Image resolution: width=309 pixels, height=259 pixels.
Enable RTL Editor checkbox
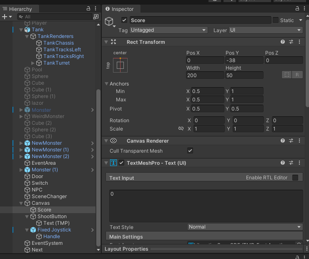[295, 178]
